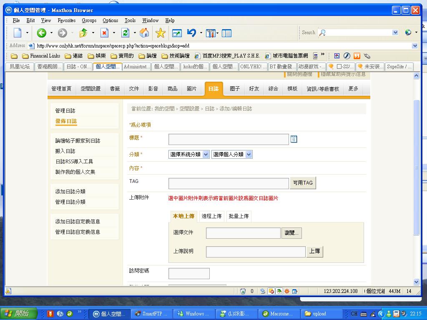
Task: Click the status bar trash blocker icon
Action: [x=243, y=291]
